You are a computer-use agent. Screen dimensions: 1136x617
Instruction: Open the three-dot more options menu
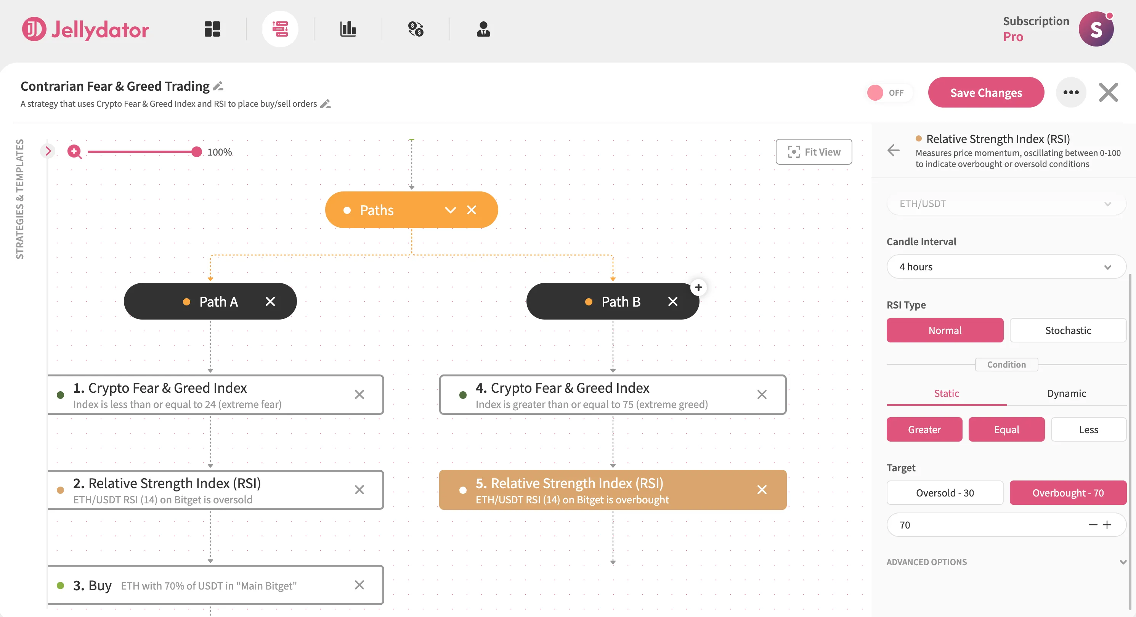(x=1071, y=92)
